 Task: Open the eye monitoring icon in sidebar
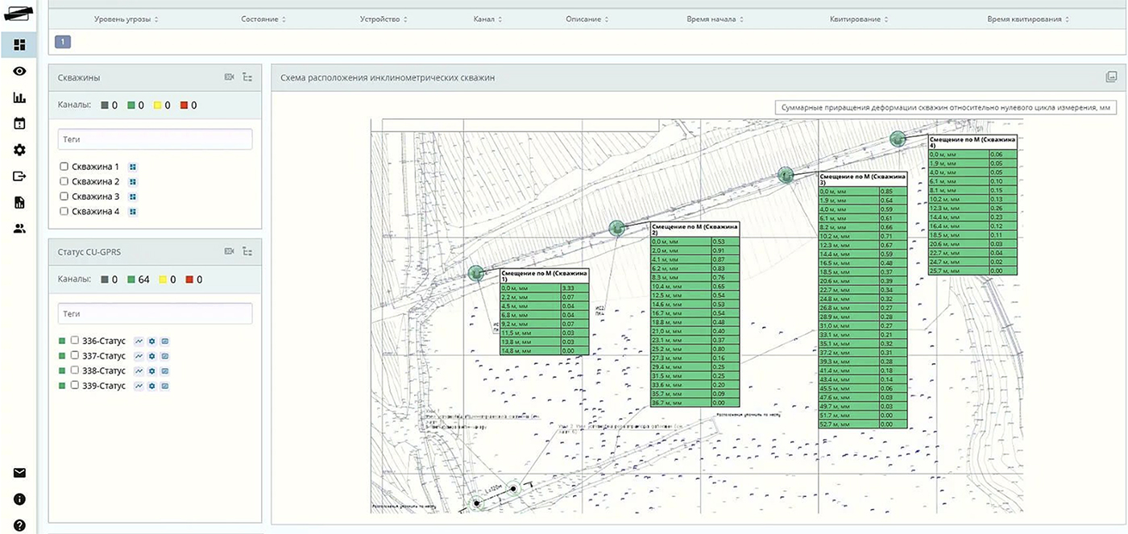(x=19, y=71)
